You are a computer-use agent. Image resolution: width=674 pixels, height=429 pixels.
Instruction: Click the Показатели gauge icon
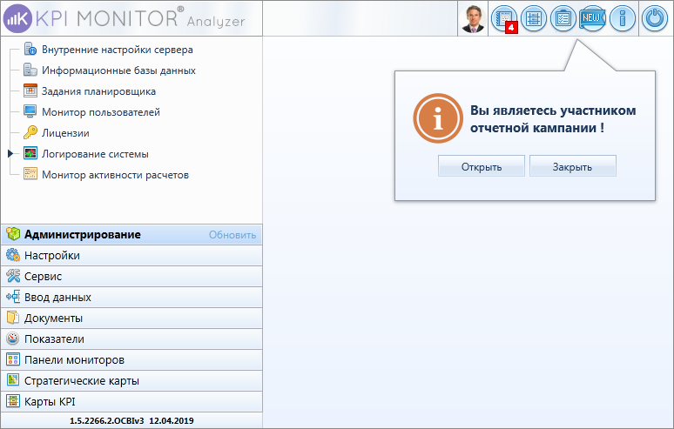(13, 339)
